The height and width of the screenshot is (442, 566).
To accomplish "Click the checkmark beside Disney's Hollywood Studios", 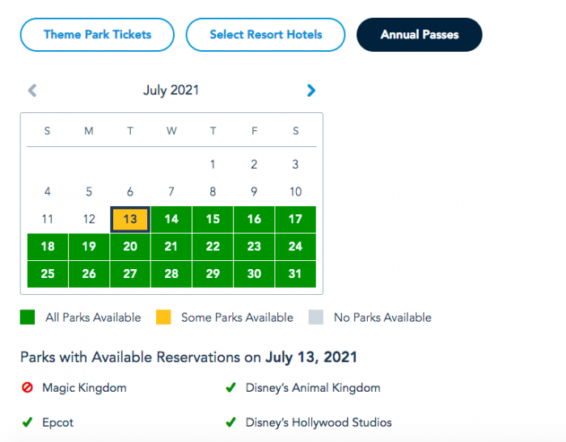I will tap(230, 423).
